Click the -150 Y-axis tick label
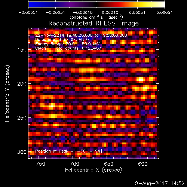Viewport: 187px width, 187px height. pos(20,50)
